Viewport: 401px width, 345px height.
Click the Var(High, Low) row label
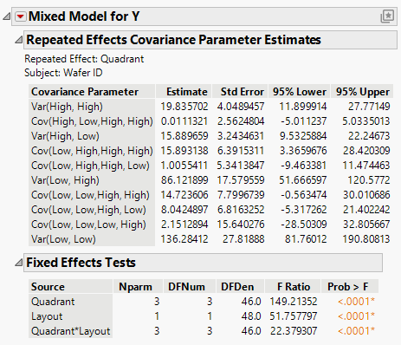coord(65,136)
